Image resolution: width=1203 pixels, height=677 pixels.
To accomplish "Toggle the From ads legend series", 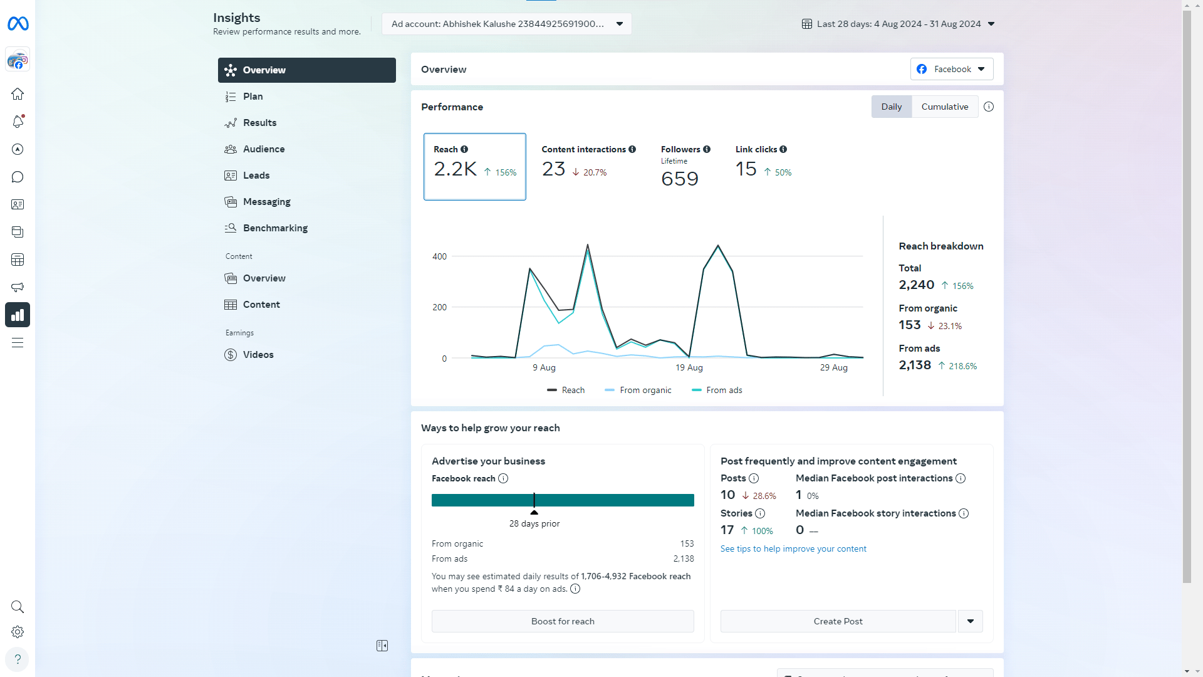I will click(717, 390).
